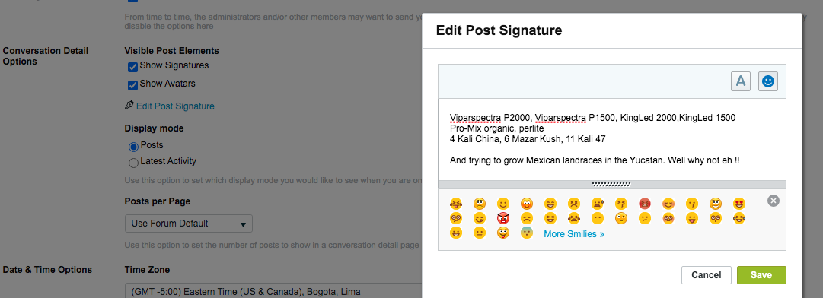The width and height of the screenshot is (823, 298).
Task: Open the Posts per Page dropdown
Action: pyautogui.click(x=188, y=223)
